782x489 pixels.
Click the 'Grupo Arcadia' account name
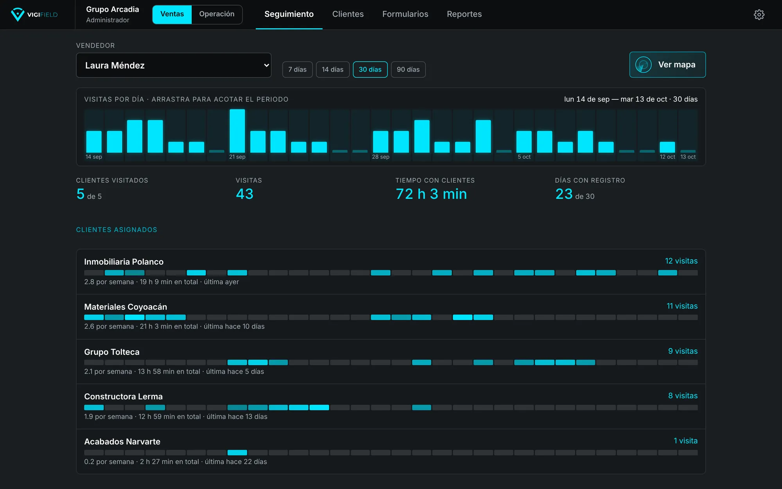click(x=113, y=9)
